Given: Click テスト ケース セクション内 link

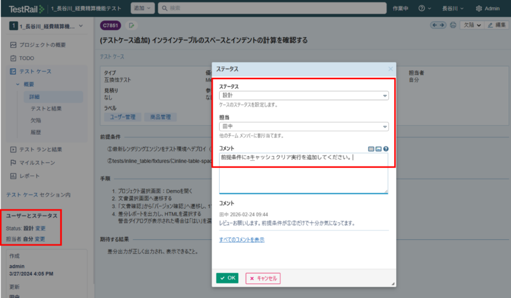Looking at the screenshot, I should tap(38, 195).
